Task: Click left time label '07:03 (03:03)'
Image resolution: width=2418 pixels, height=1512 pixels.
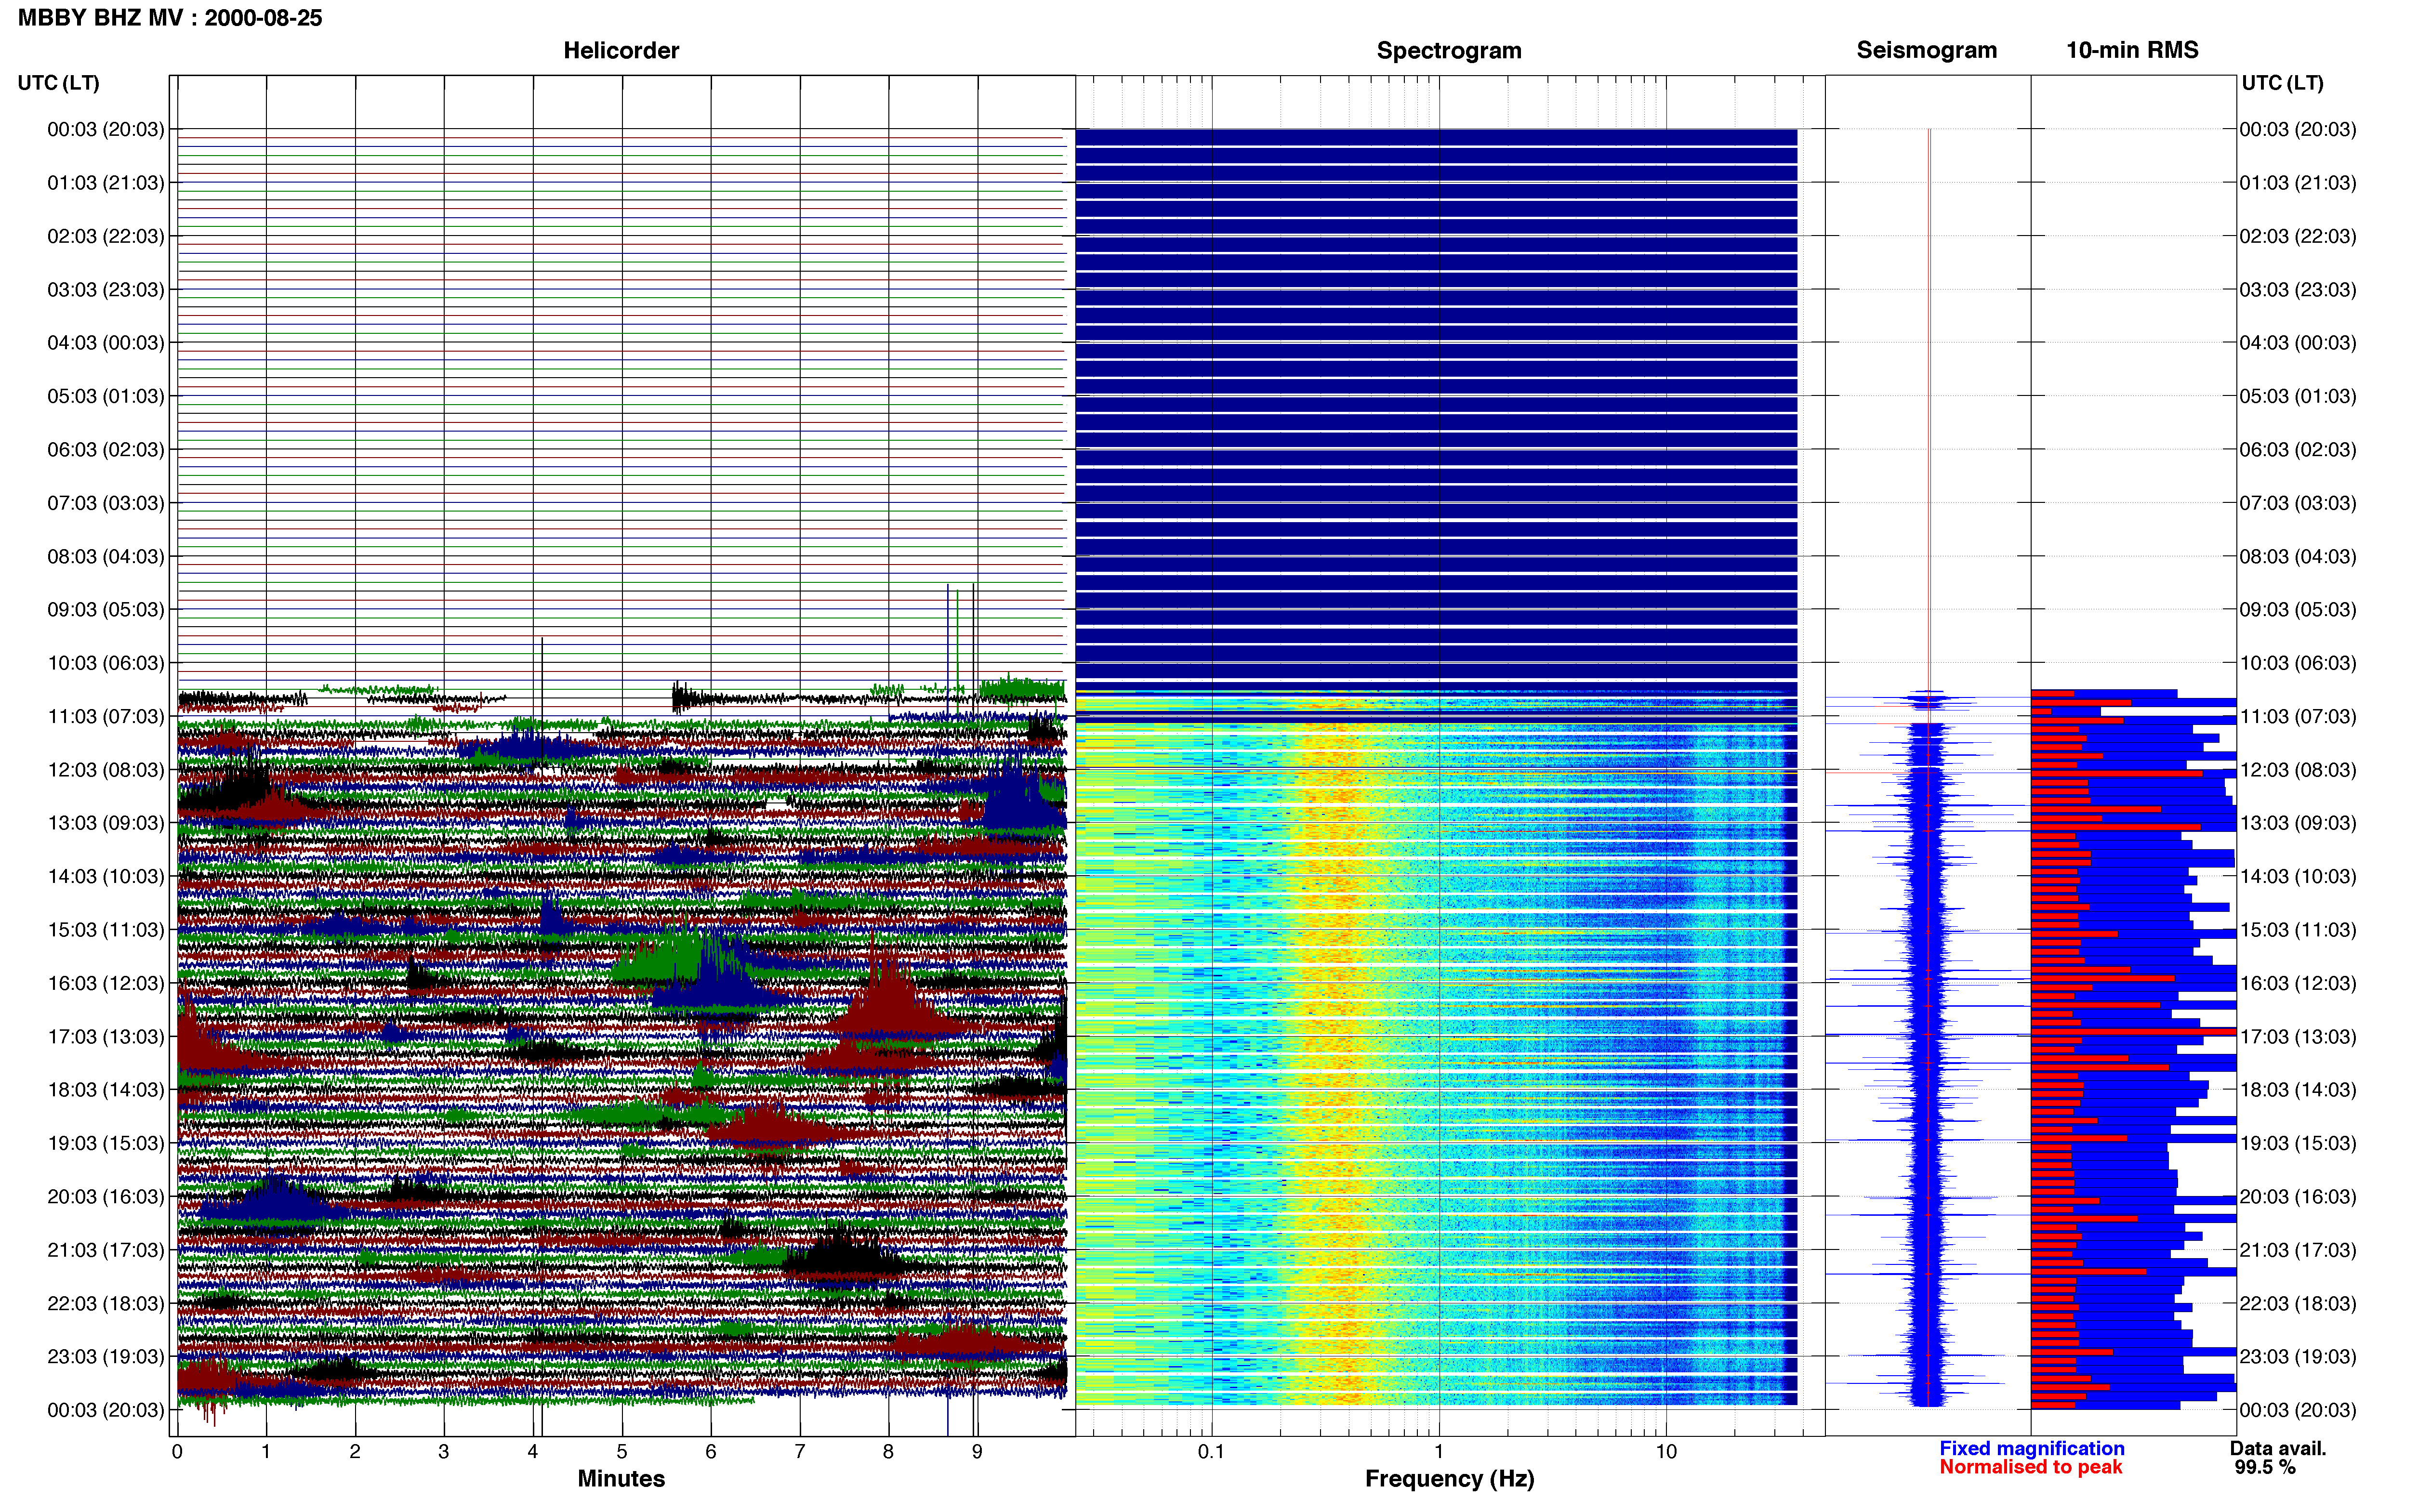Action: pos(106,503)
